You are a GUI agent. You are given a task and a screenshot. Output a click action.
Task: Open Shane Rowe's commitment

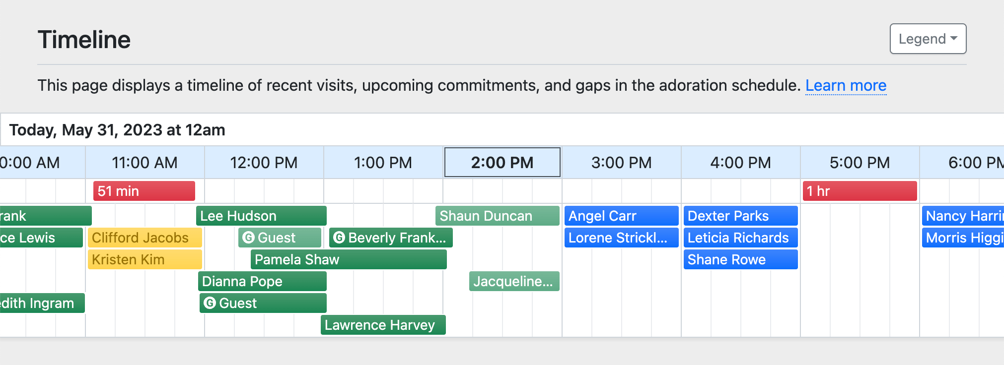[x=740, y=259]
